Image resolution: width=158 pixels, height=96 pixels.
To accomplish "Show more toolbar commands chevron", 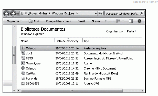I will point(106,21).
